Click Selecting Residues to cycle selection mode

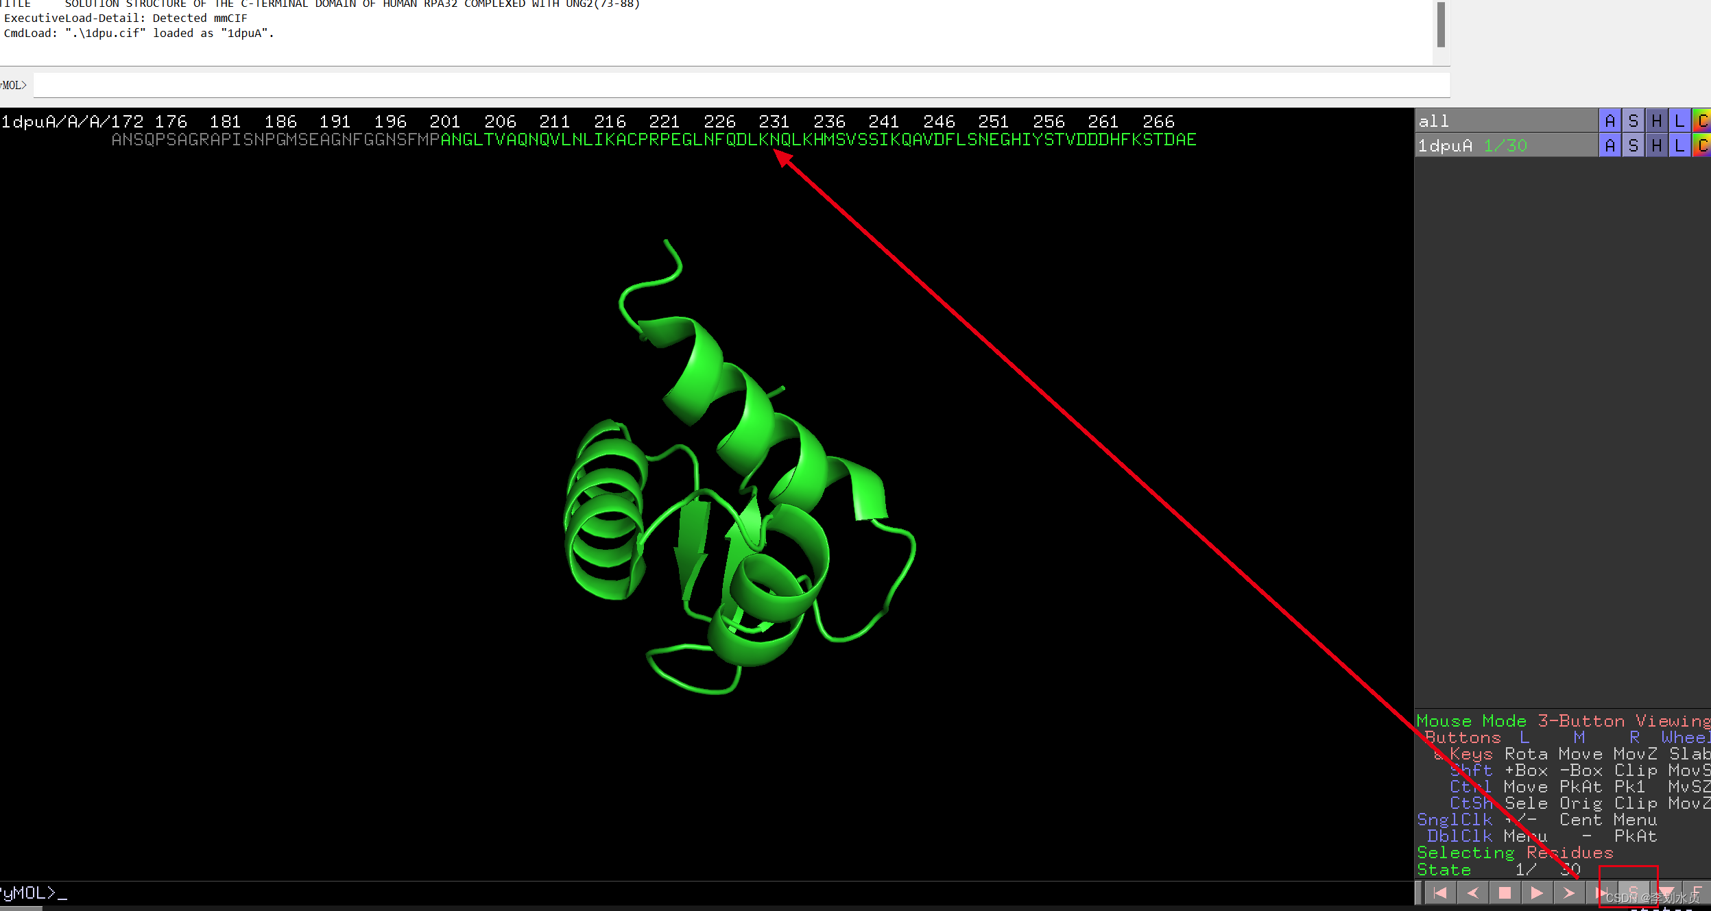[1516, 852]
